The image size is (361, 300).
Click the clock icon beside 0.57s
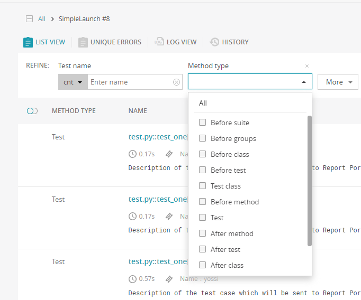(132, 279)
